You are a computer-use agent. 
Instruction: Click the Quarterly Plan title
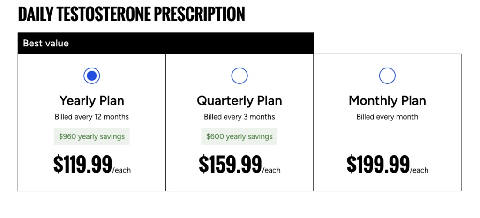[x=240, y=100]
